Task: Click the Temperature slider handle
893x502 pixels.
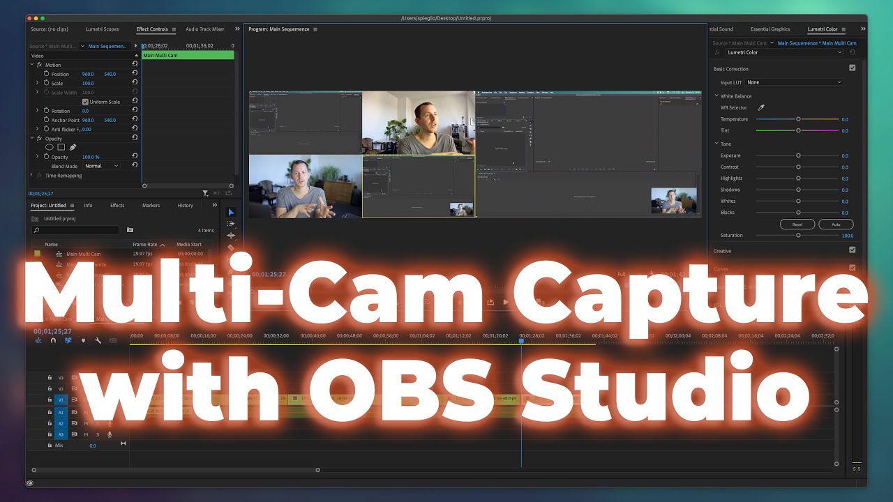Action: 798,119
